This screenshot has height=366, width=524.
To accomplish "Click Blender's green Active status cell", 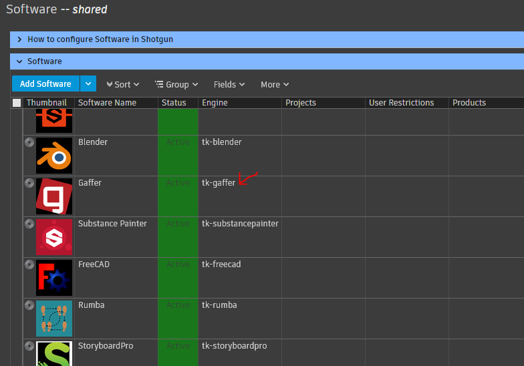I will coord(178,156).
